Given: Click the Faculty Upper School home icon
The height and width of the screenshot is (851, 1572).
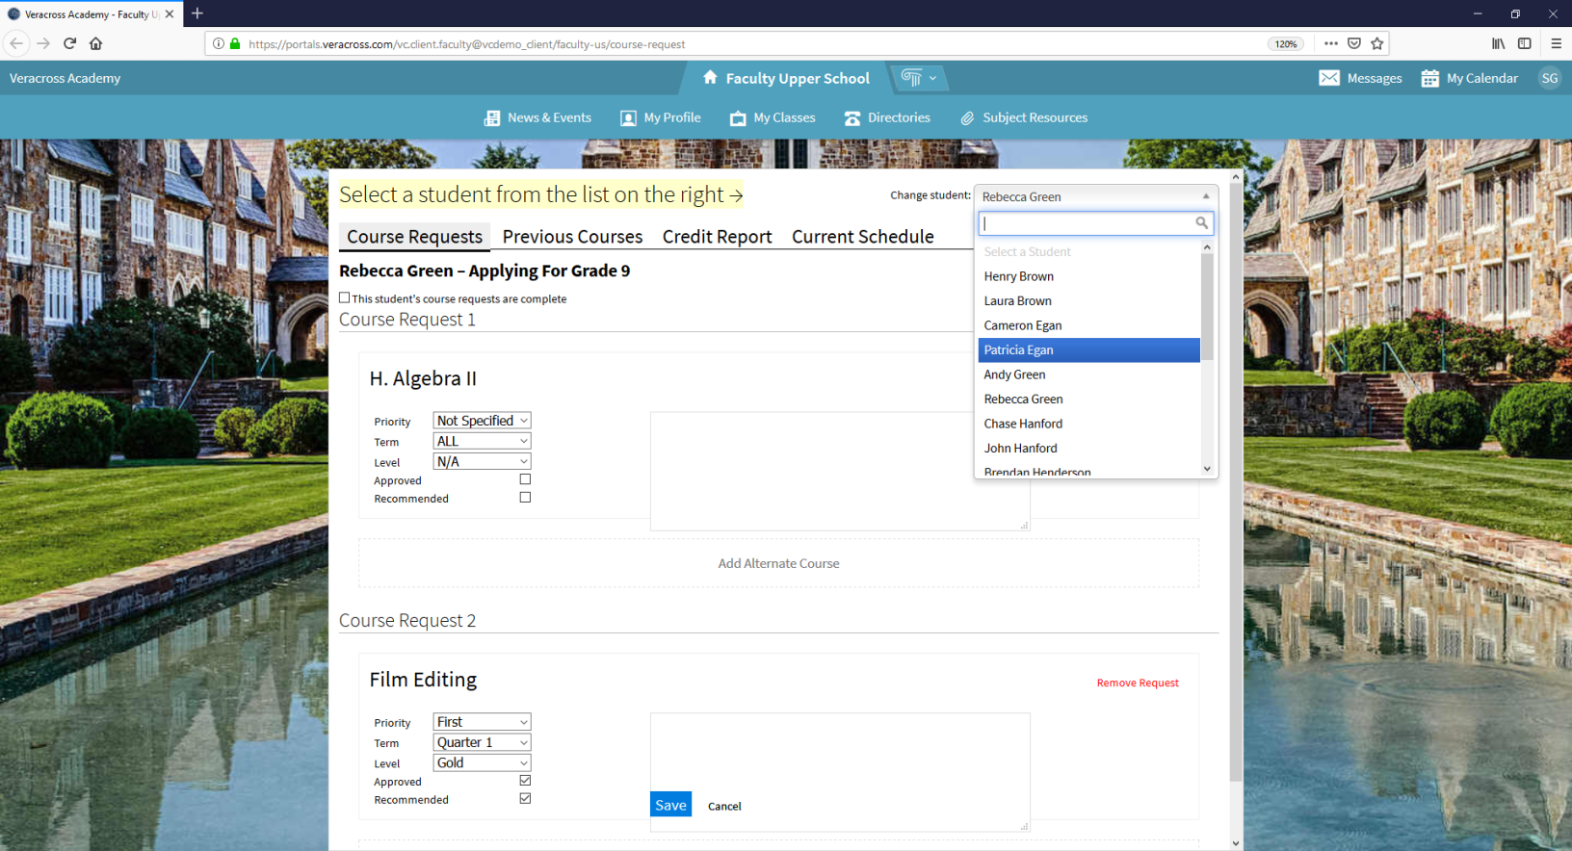Looking at the screenshot, I should (710, 78).
